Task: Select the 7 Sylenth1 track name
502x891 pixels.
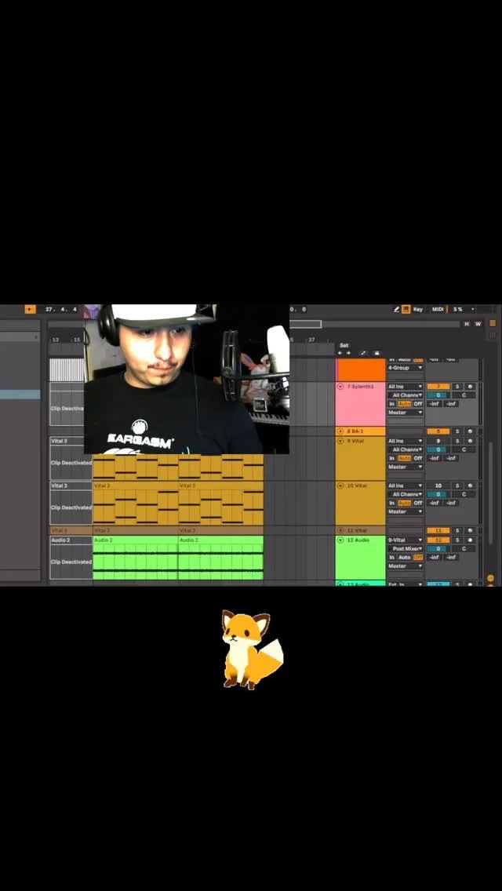Action: 361,387
